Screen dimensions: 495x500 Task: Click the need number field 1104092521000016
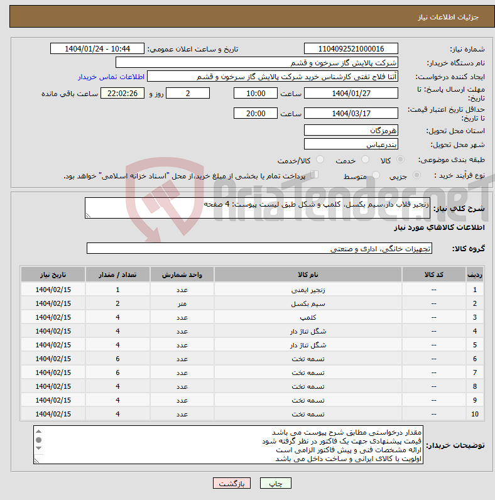pyautogui.click(x=351, y=49)
